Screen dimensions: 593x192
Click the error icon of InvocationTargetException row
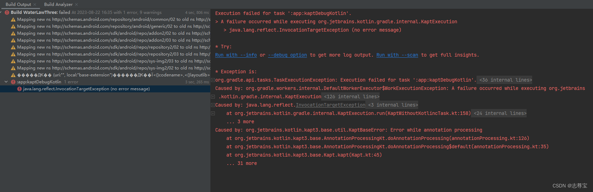click(x=19, y=89)
